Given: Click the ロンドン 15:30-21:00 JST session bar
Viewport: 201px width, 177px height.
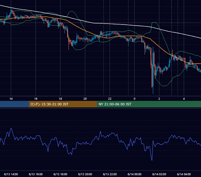Looking at the screenshot, I should tap(63, 104).
